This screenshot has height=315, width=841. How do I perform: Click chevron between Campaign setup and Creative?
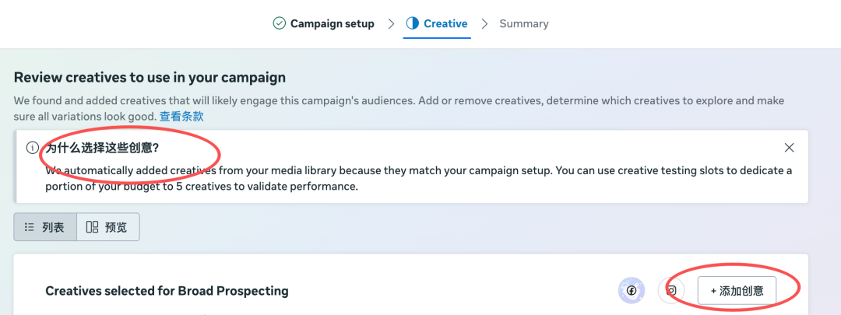tap(390, 24)
